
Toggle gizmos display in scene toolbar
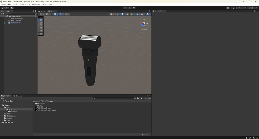tap(147, 14)
